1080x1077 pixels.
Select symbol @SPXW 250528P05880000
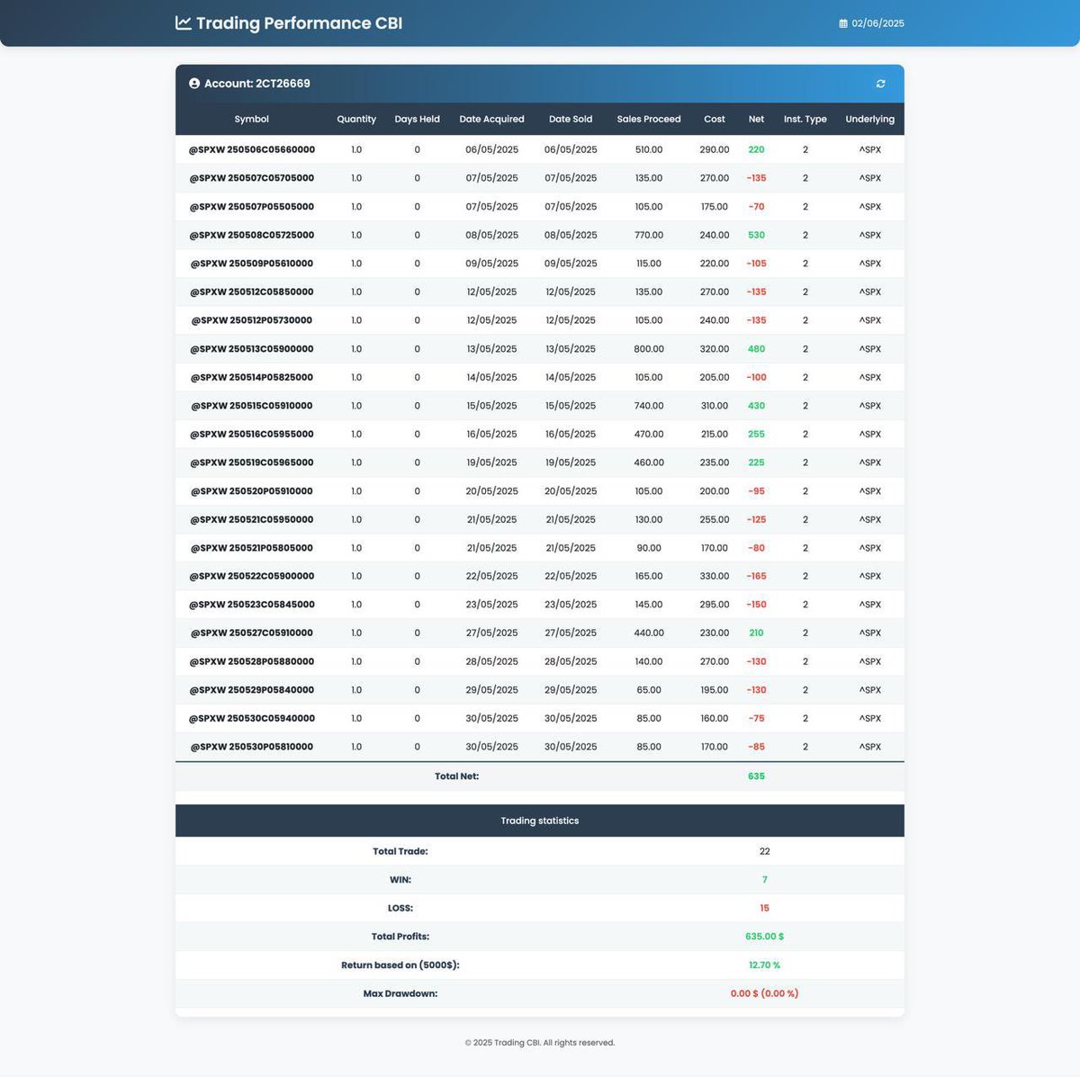pyautogui.click(x=252, y=661)
